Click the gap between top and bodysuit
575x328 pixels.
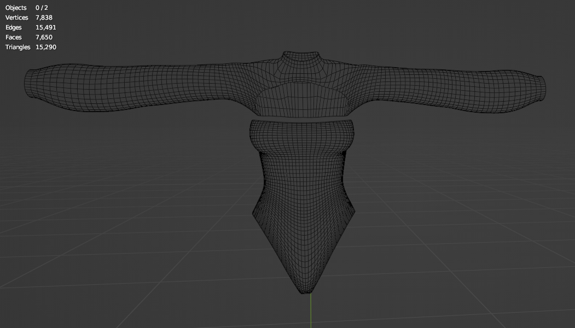301,119
